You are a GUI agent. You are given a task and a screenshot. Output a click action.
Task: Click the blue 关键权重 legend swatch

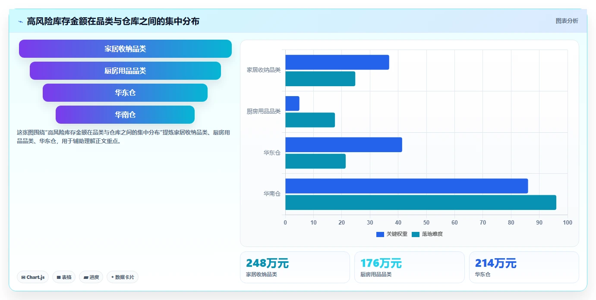pyautogui.click(x=380, y=234)
